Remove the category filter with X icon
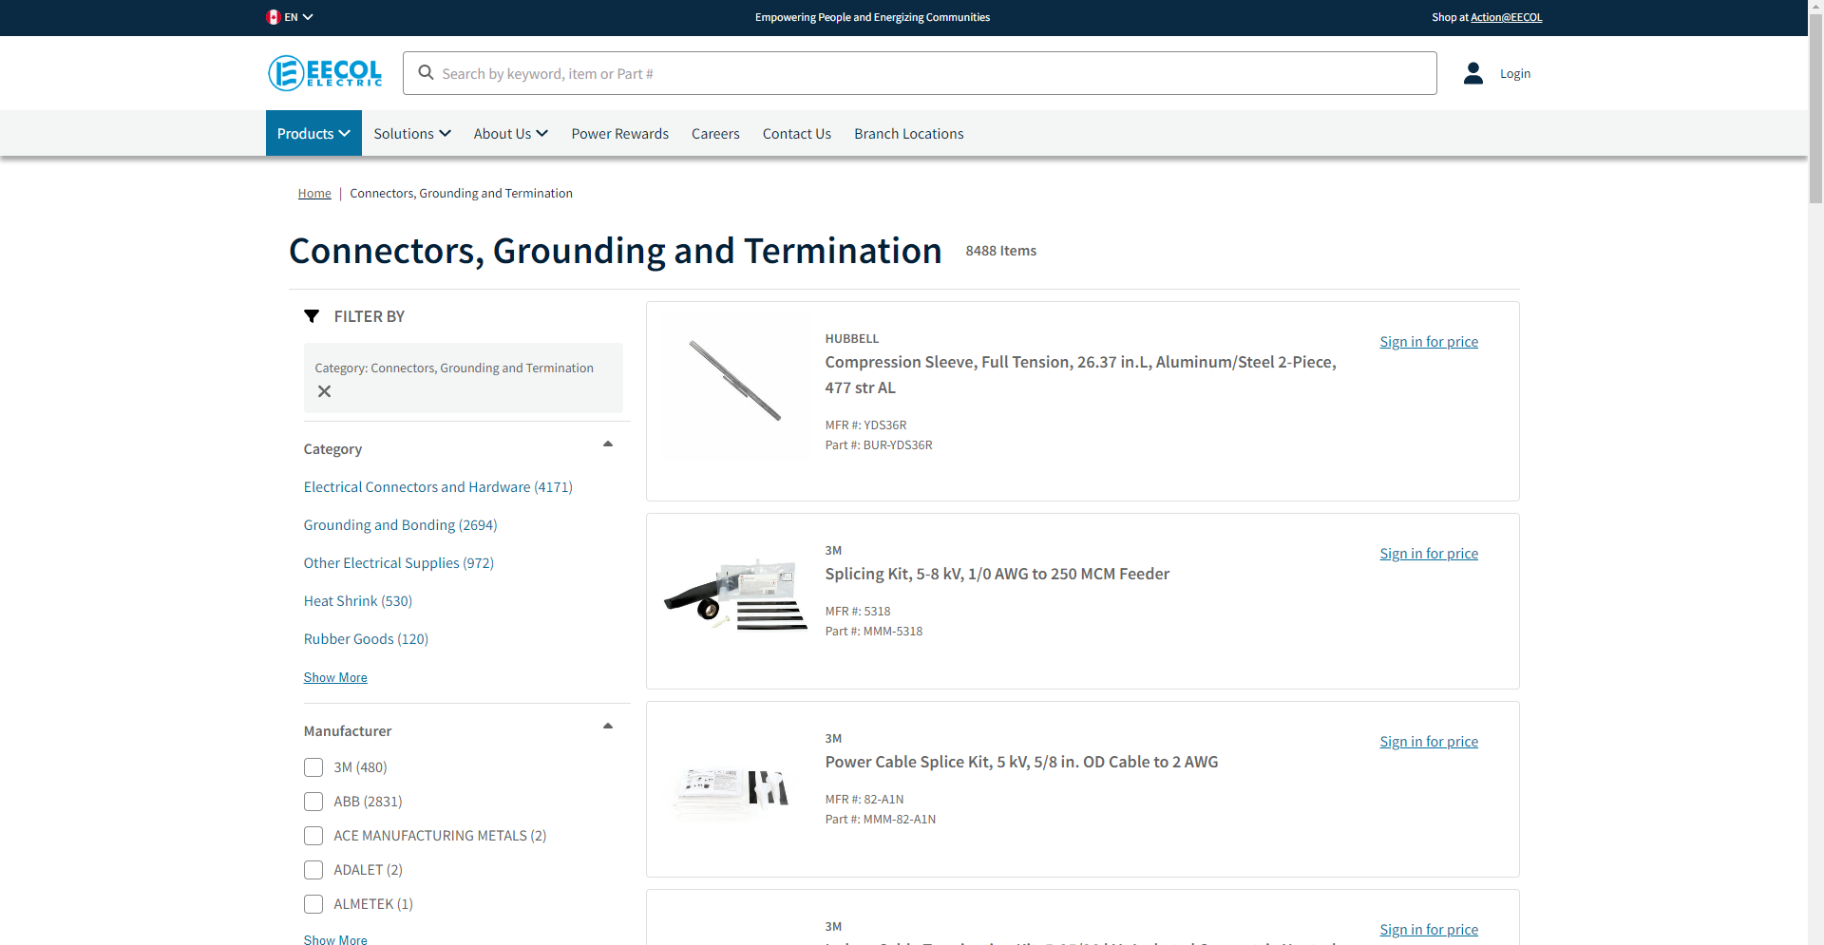Image resolution: width=1824 pixels, height=945 pixels. [x=324, y=391]
